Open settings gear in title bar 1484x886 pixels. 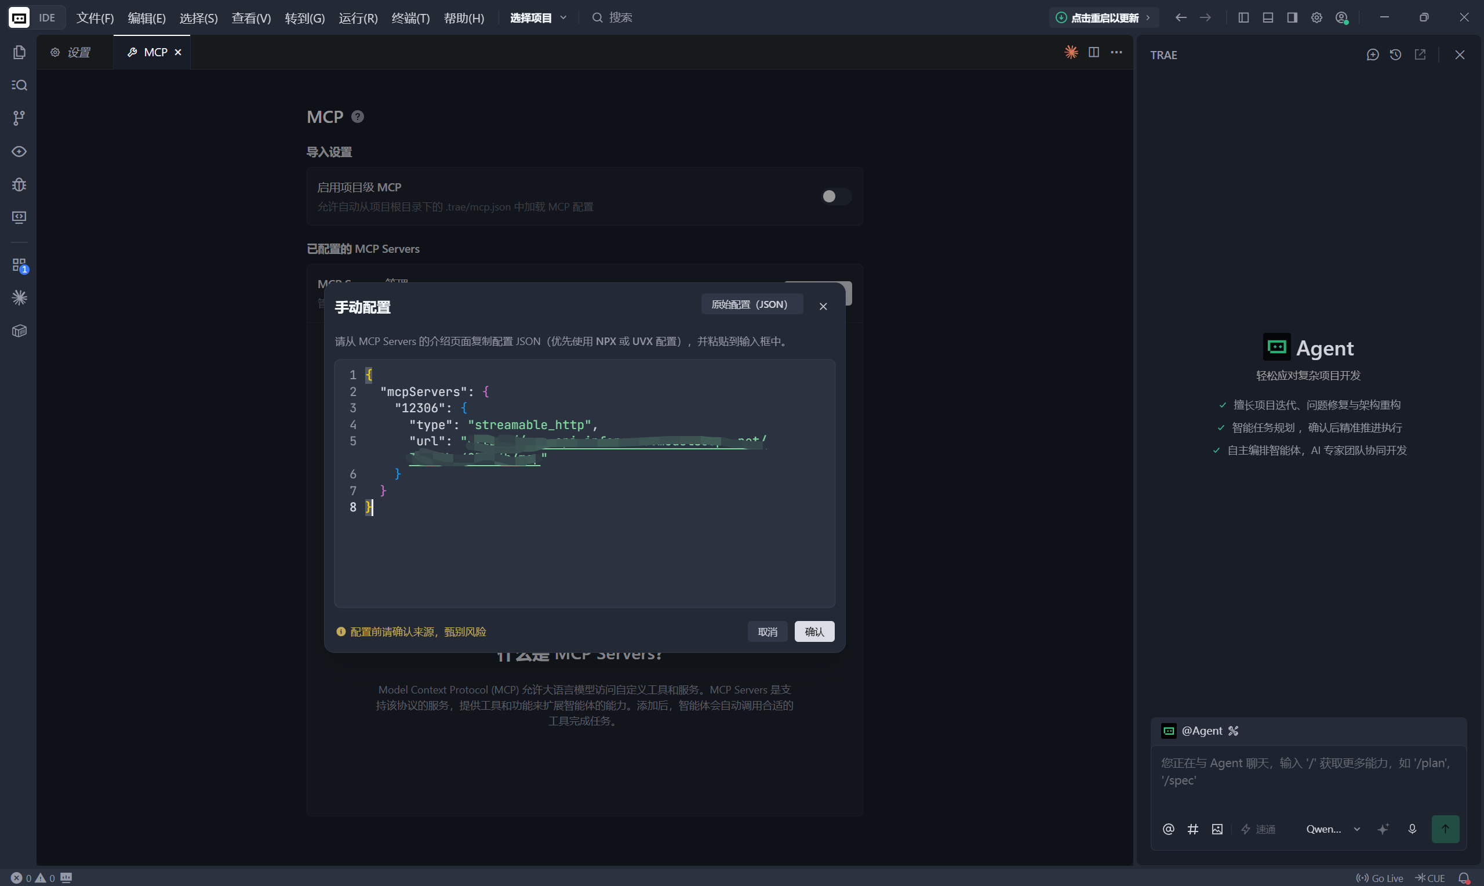pyautogui.click(x=1316, y=18)
